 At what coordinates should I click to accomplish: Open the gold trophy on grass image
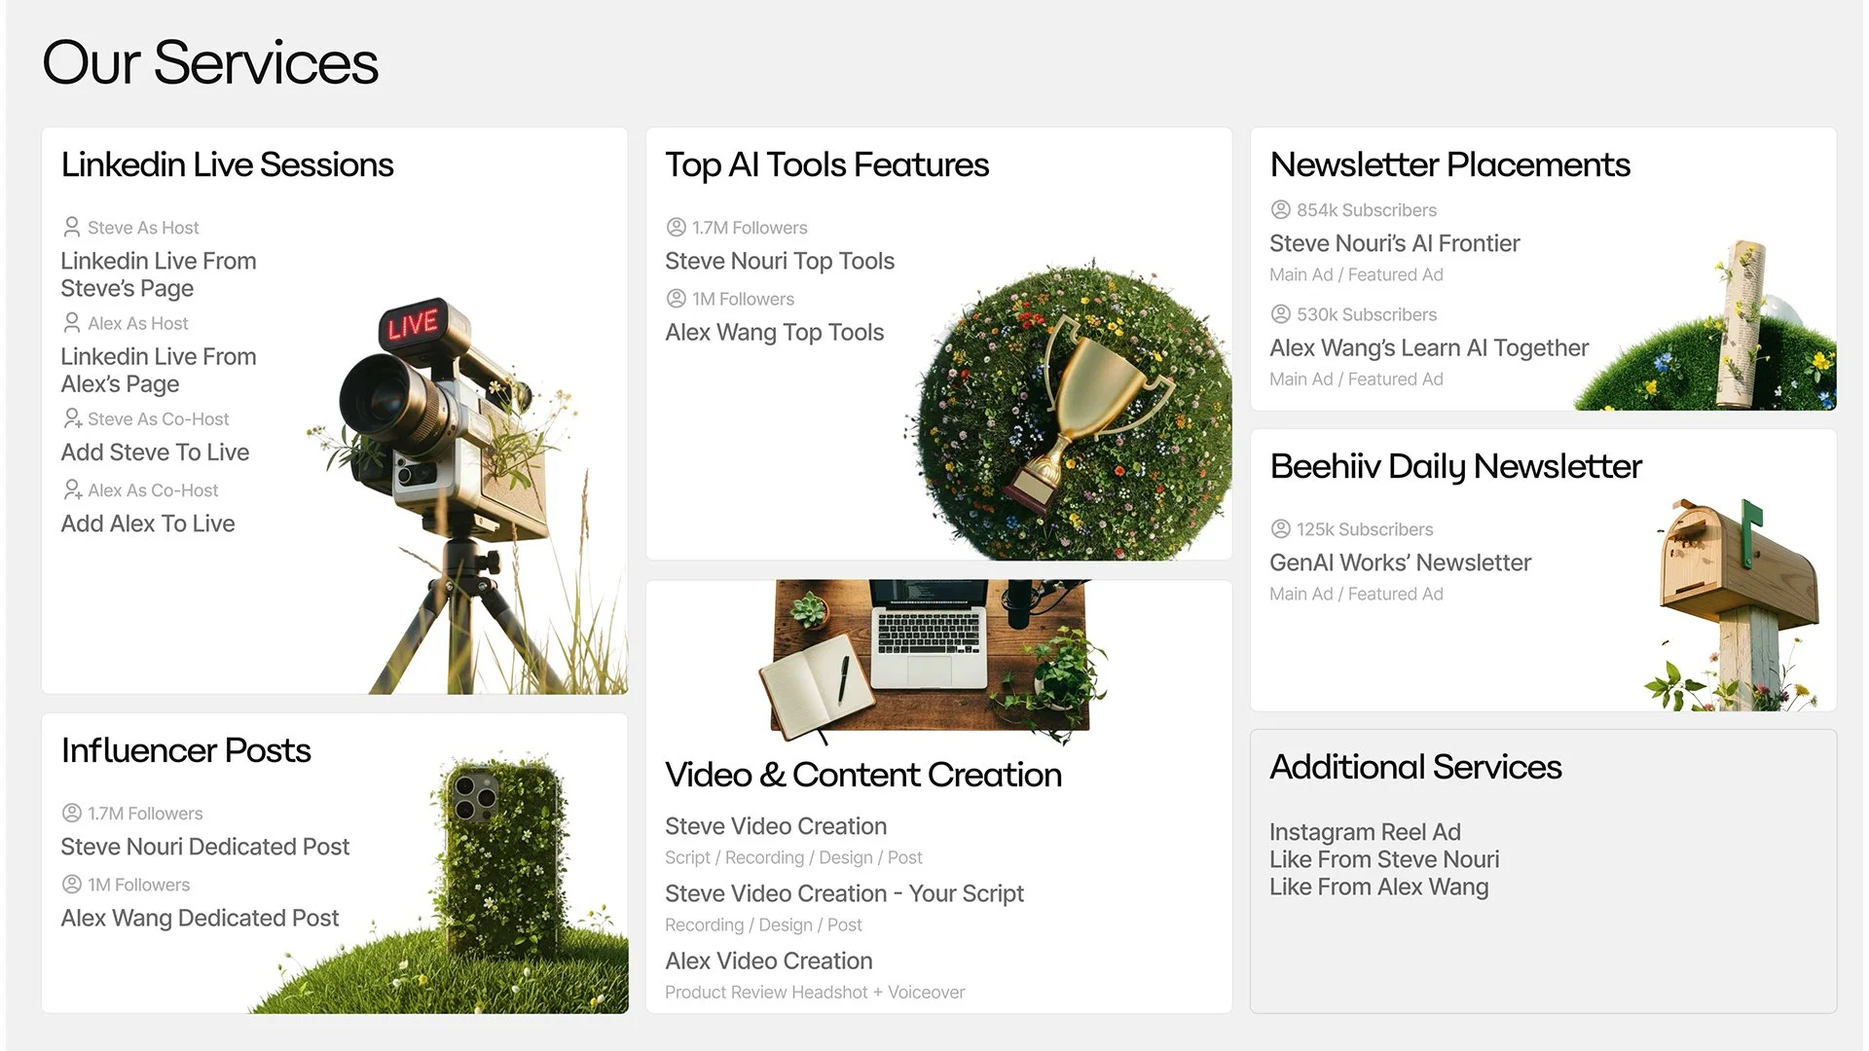tap(1069, 410)
